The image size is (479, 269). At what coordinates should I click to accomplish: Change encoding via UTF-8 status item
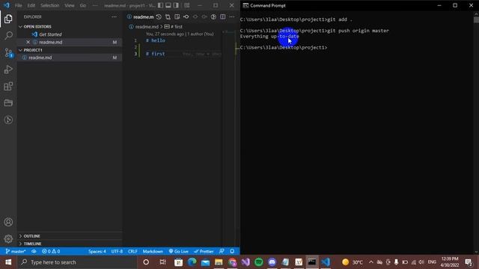[117, 251]
